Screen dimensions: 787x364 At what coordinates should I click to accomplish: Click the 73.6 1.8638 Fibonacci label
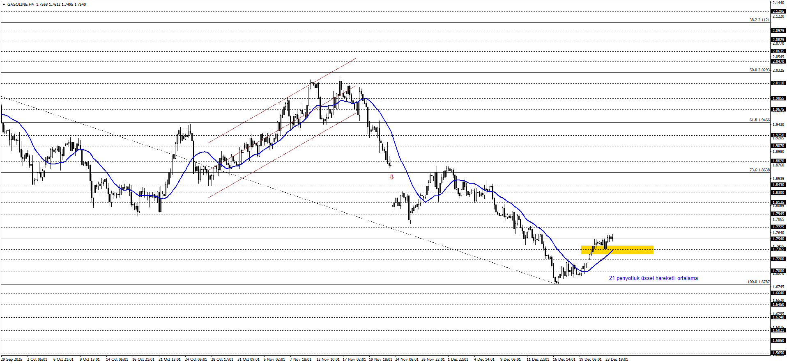(759, 170)
